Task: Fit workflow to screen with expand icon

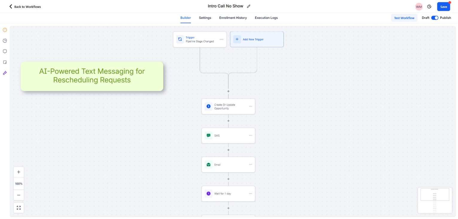Action: [x=19, y=208]
